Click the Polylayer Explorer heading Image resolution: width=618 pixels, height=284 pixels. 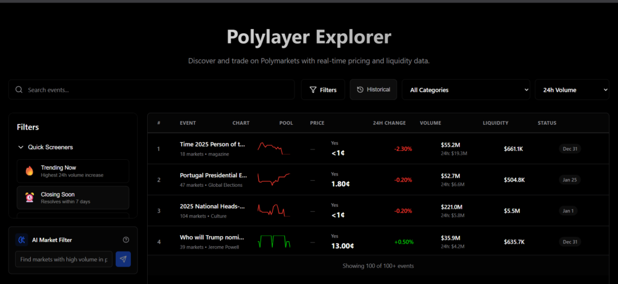(308, 37)
